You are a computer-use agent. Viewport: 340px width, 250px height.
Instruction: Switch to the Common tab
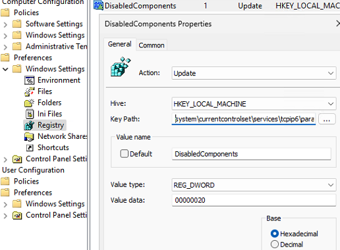point(152,45)
